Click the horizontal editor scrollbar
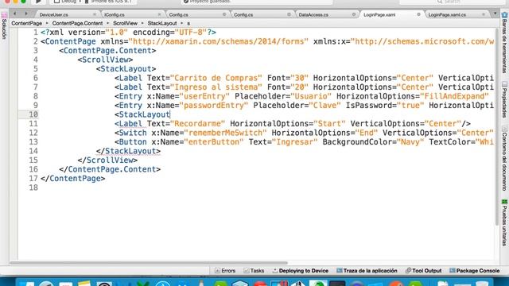This screenshot has width=509, height=286. 149,263
